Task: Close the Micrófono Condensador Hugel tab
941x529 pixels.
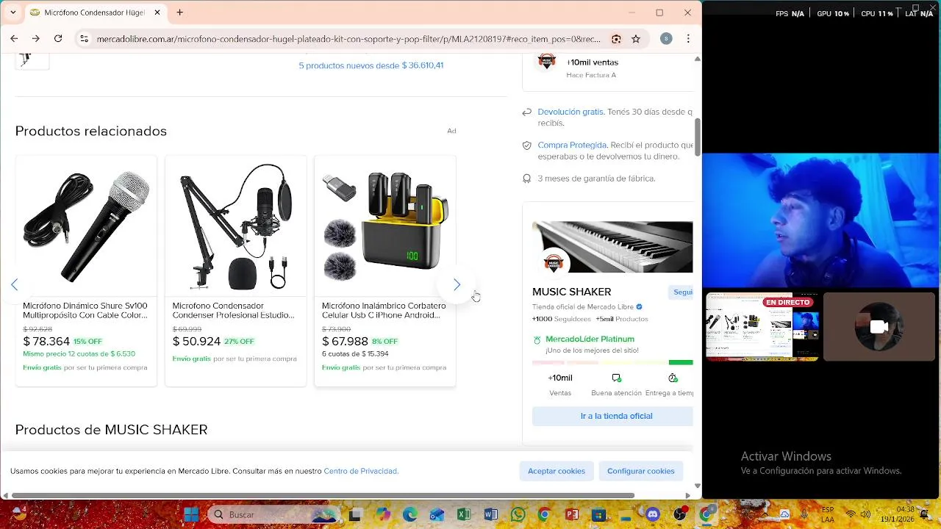Action: [x=157, y=12]
